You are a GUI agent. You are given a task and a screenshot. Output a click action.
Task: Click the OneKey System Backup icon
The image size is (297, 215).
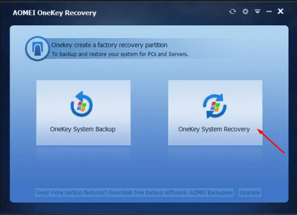pos(82,104)
